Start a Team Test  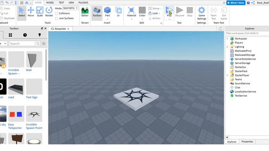[x=214, y=13]
